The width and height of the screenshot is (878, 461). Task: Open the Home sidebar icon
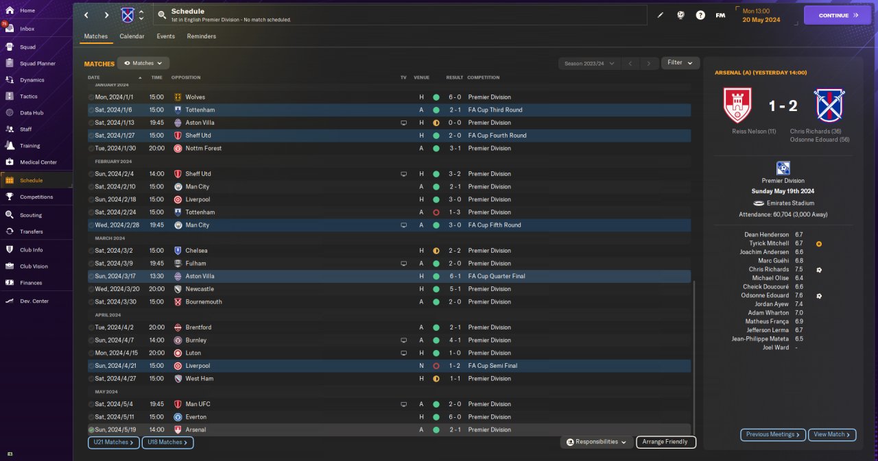point(10,10)
